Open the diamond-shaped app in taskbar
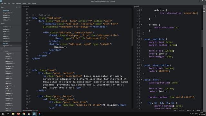This screenshot has height=116, width=206. tap(29, 114)
